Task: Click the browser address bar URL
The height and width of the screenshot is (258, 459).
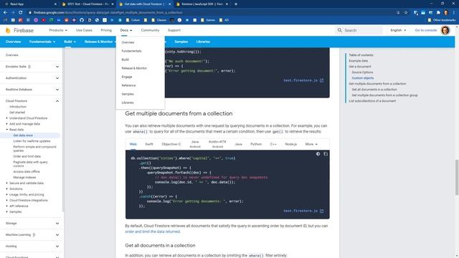Action: [108, 13]
